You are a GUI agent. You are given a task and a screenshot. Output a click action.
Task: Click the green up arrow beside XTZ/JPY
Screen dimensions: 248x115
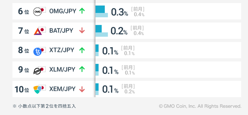pos(82,50)
